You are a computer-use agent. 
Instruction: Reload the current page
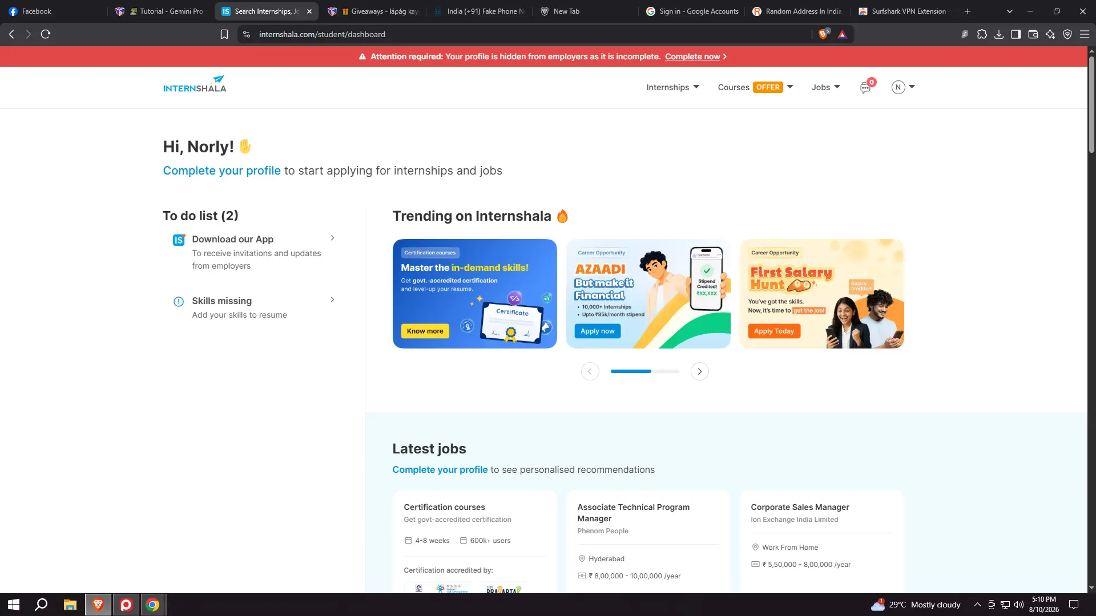click(46, 34)
